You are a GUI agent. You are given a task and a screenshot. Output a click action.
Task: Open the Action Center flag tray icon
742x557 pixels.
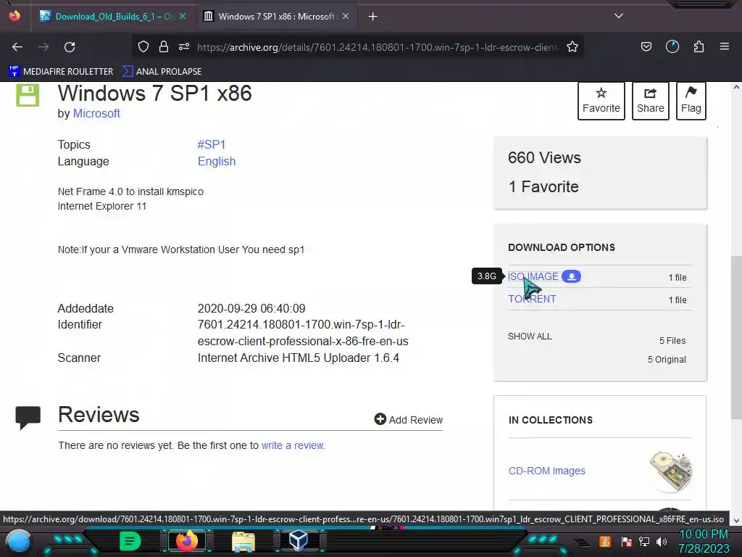627,542
